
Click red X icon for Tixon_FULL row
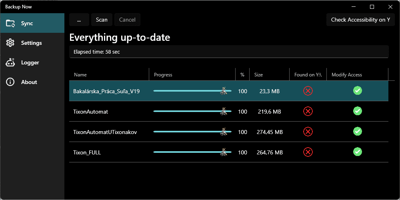click(308, 152)
